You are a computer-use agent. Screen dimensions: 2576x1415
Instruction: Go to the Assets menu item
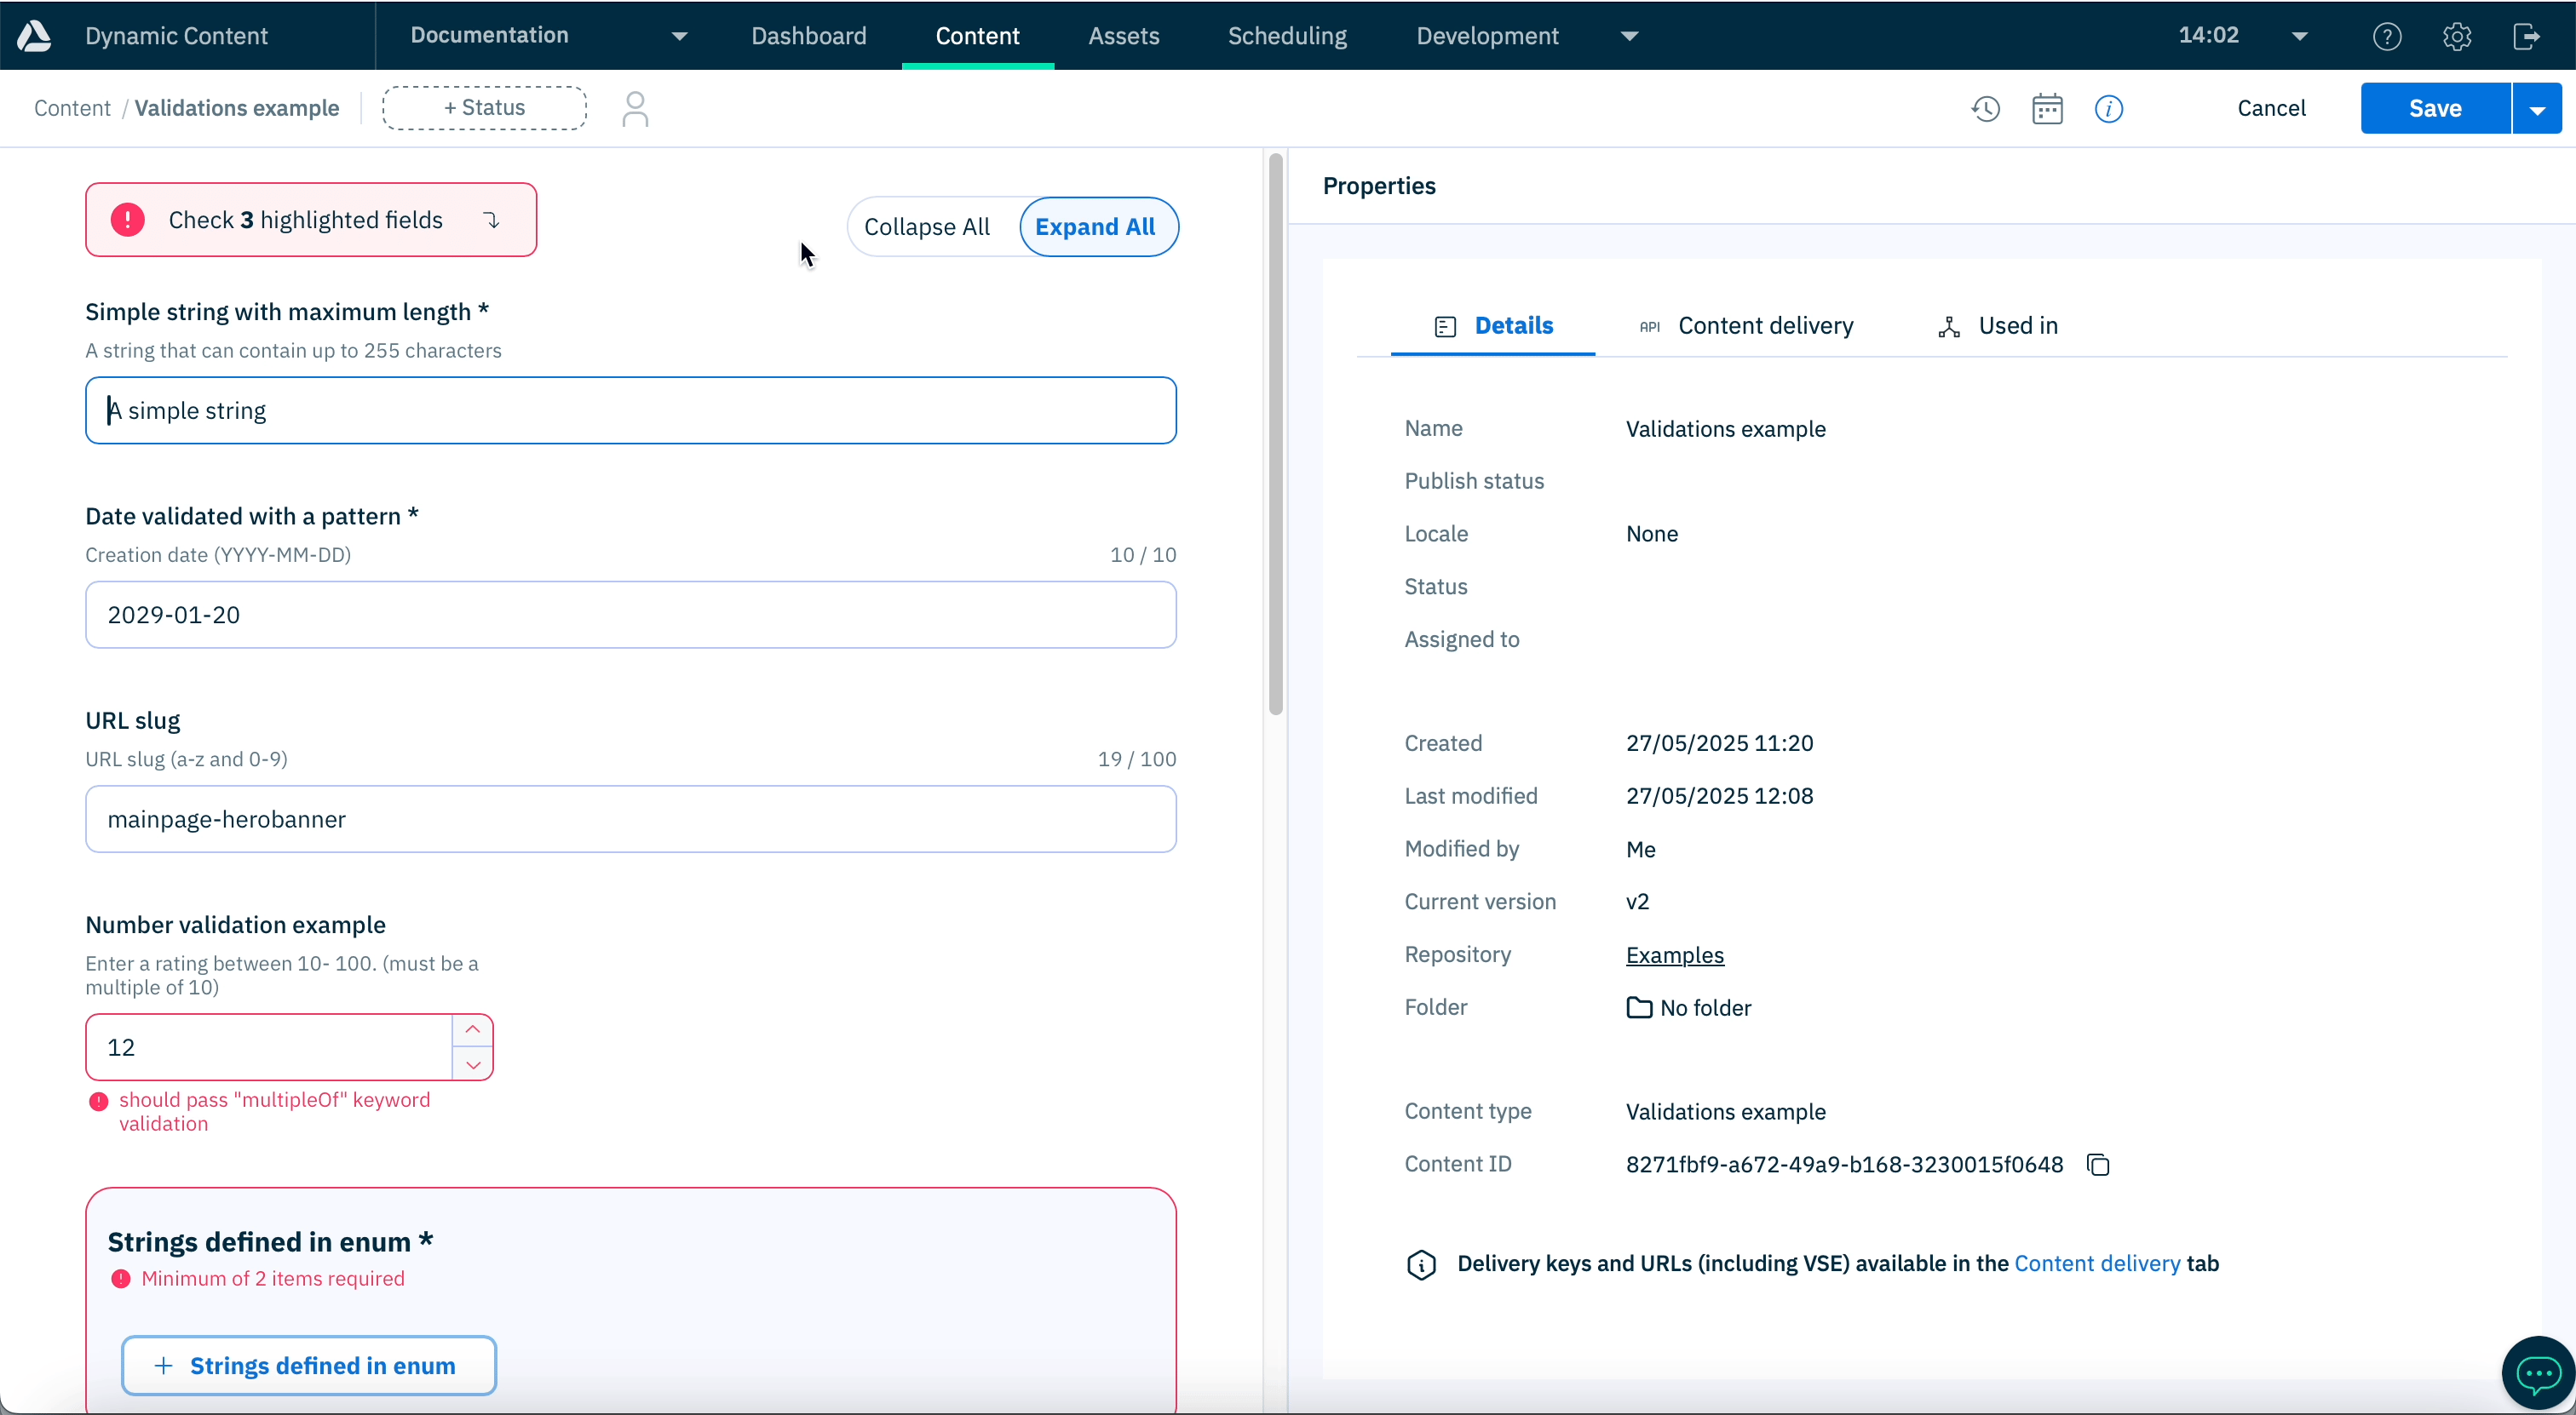click(x=1123, y=36)
